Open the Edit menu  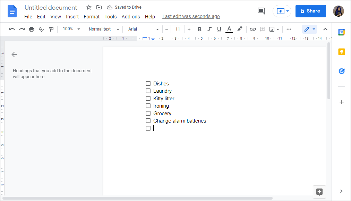tap(41, 17)
